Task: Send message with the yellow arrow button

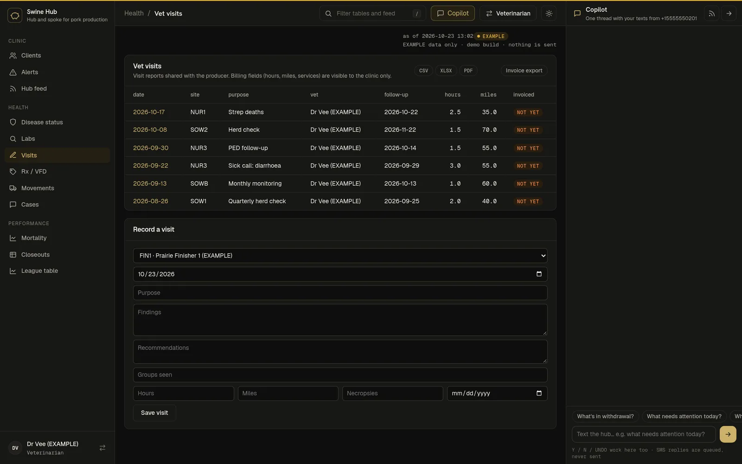Action: pyautogui.click(x=728, y=434)
